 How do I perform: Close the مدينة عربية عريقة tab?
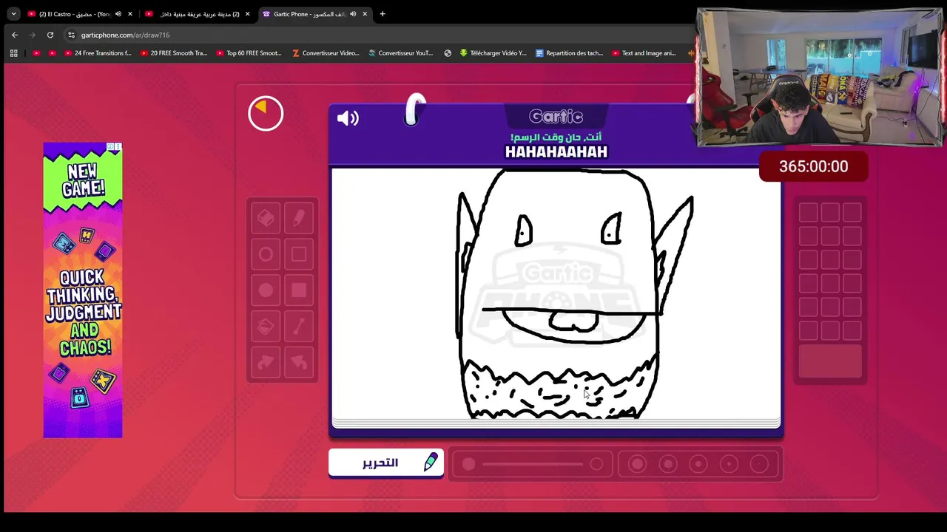[x=247, y=13]
